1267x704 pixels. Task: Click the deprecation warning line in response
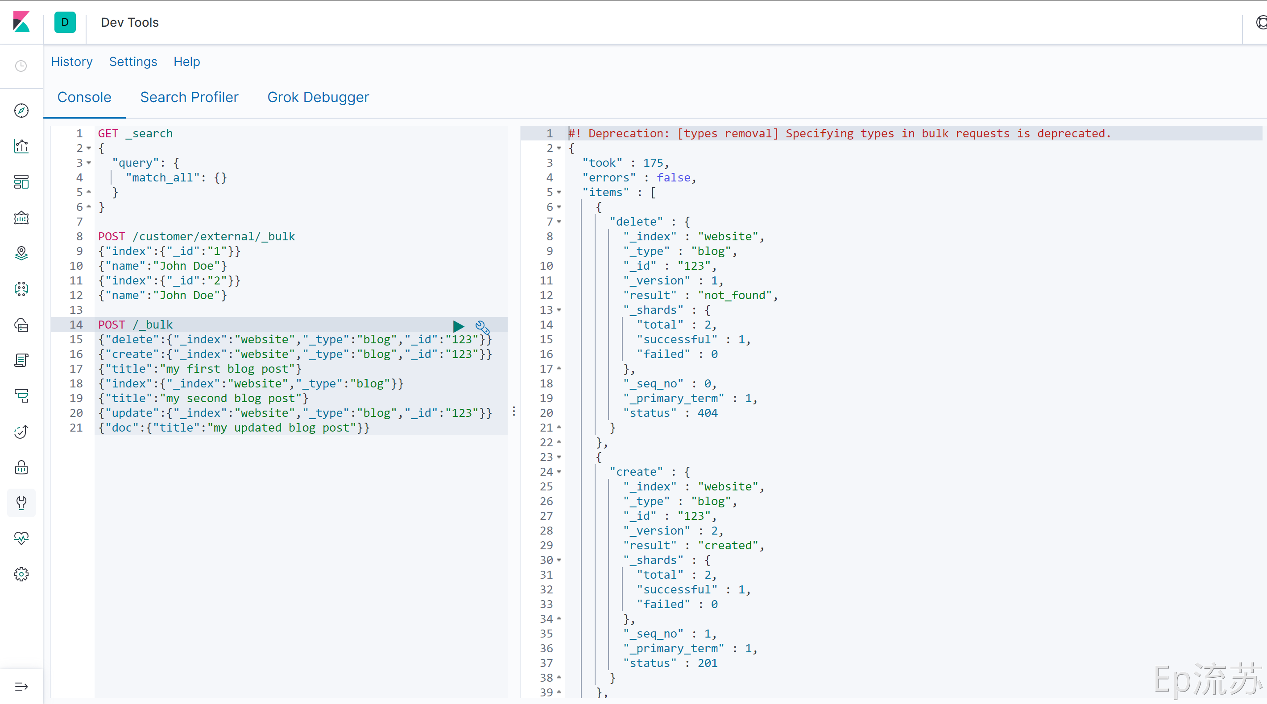pos(839,133)
